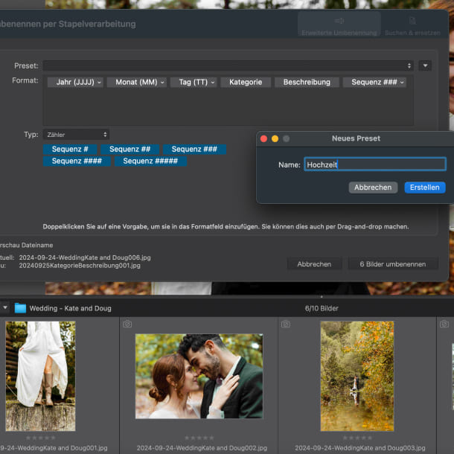The height and width of the screenshot is (454, 454).
Task: Click star rating under Doug003 photo
Action: [x=357, y=438]
